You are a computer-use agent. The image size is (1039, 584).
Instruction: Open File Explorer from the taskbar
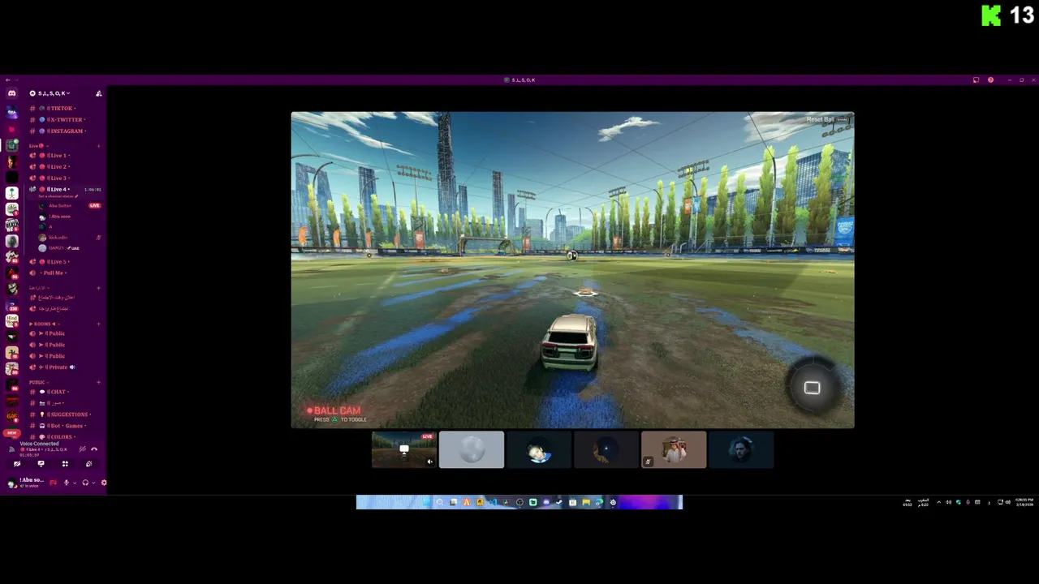(x=586, y=502)
